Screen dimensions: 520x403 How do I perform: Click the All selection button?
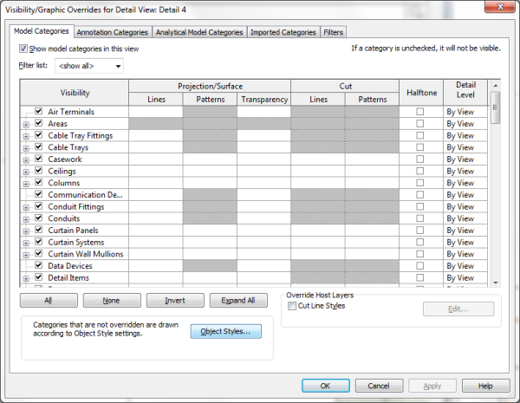tap(49, 300)
